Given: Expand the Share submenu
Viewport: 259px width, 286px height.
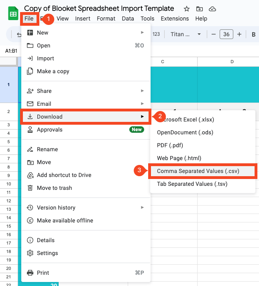Looking at the screenshot, I should coord(86,91).
